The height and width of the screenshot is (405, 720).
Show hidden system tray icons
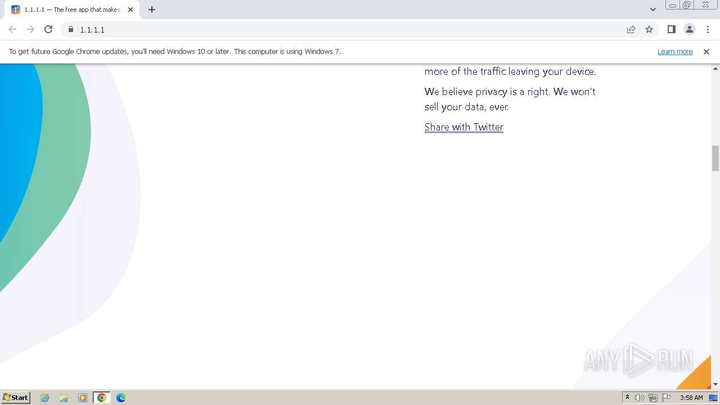pos(627,398)
